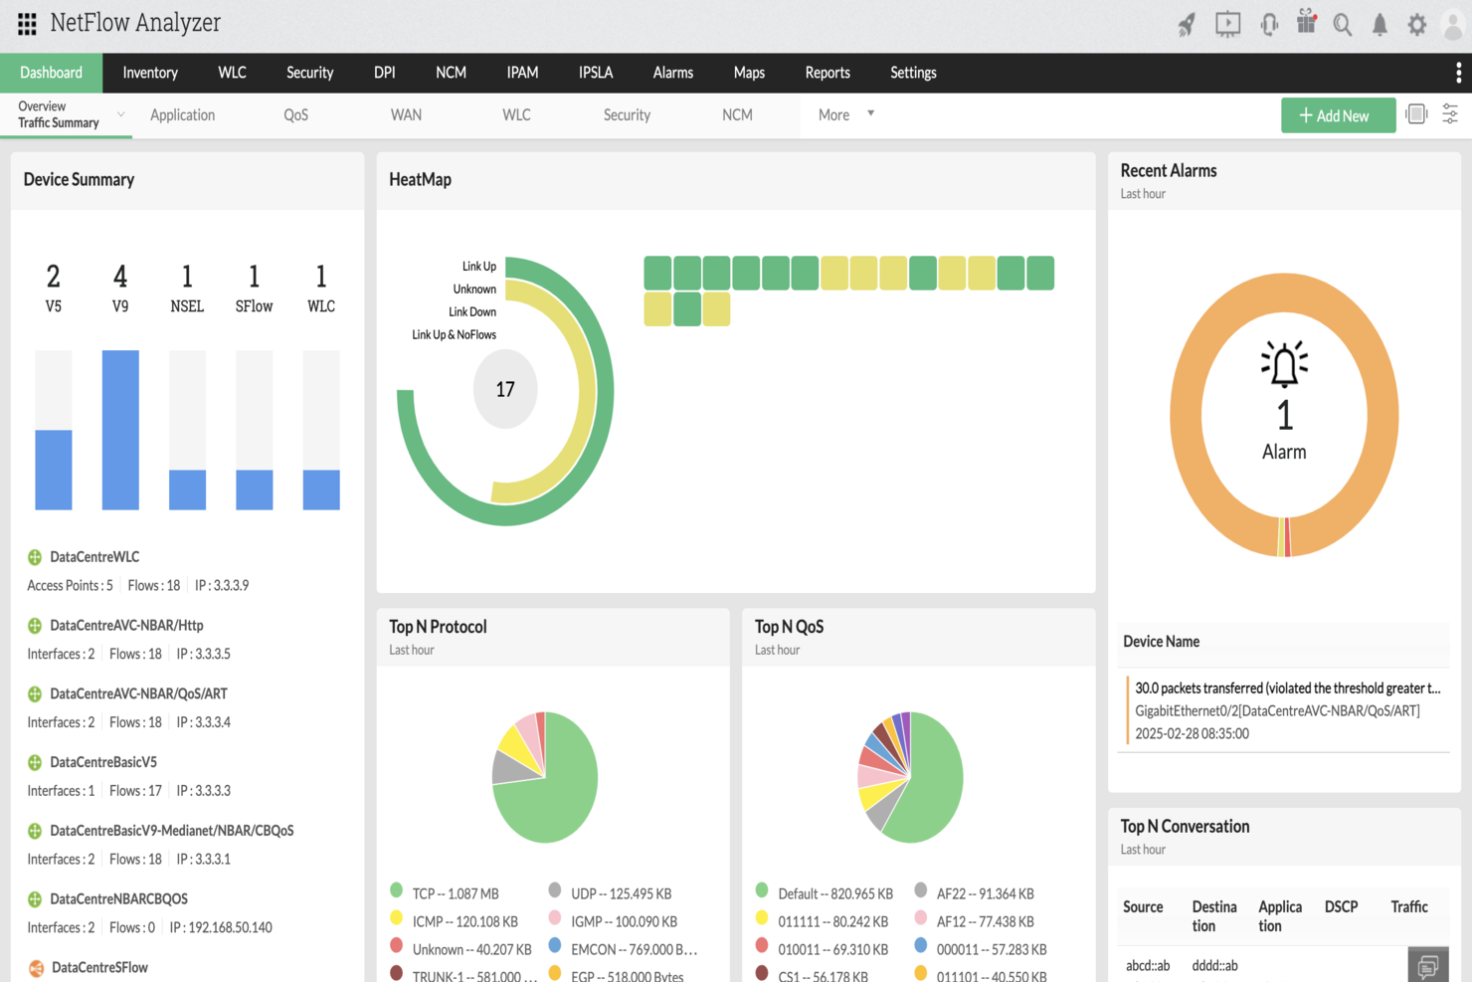The width and height of the screenshot is (1472, 982).
Task: Open DataCentreWLC device link
Action: 94,557
